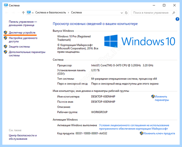Click computer name DESKTOP-K9DNH4P beside Имя компьютера
The image size is (182, 147).
(x=103, y=96)
